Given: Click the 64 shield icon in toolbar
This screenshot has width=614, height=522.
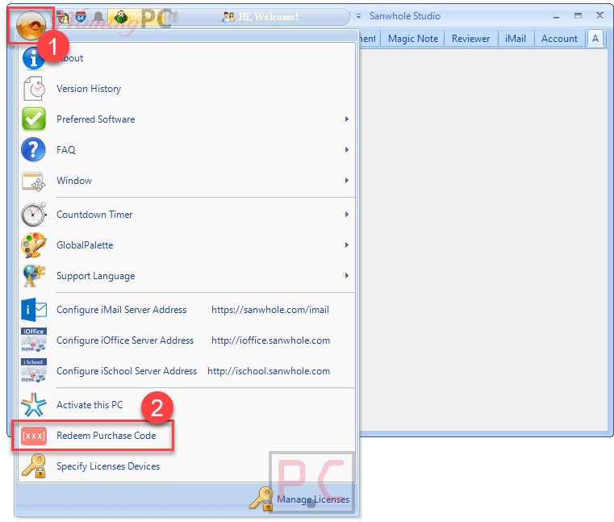Looking at the screenshot, I should [81, 16].
